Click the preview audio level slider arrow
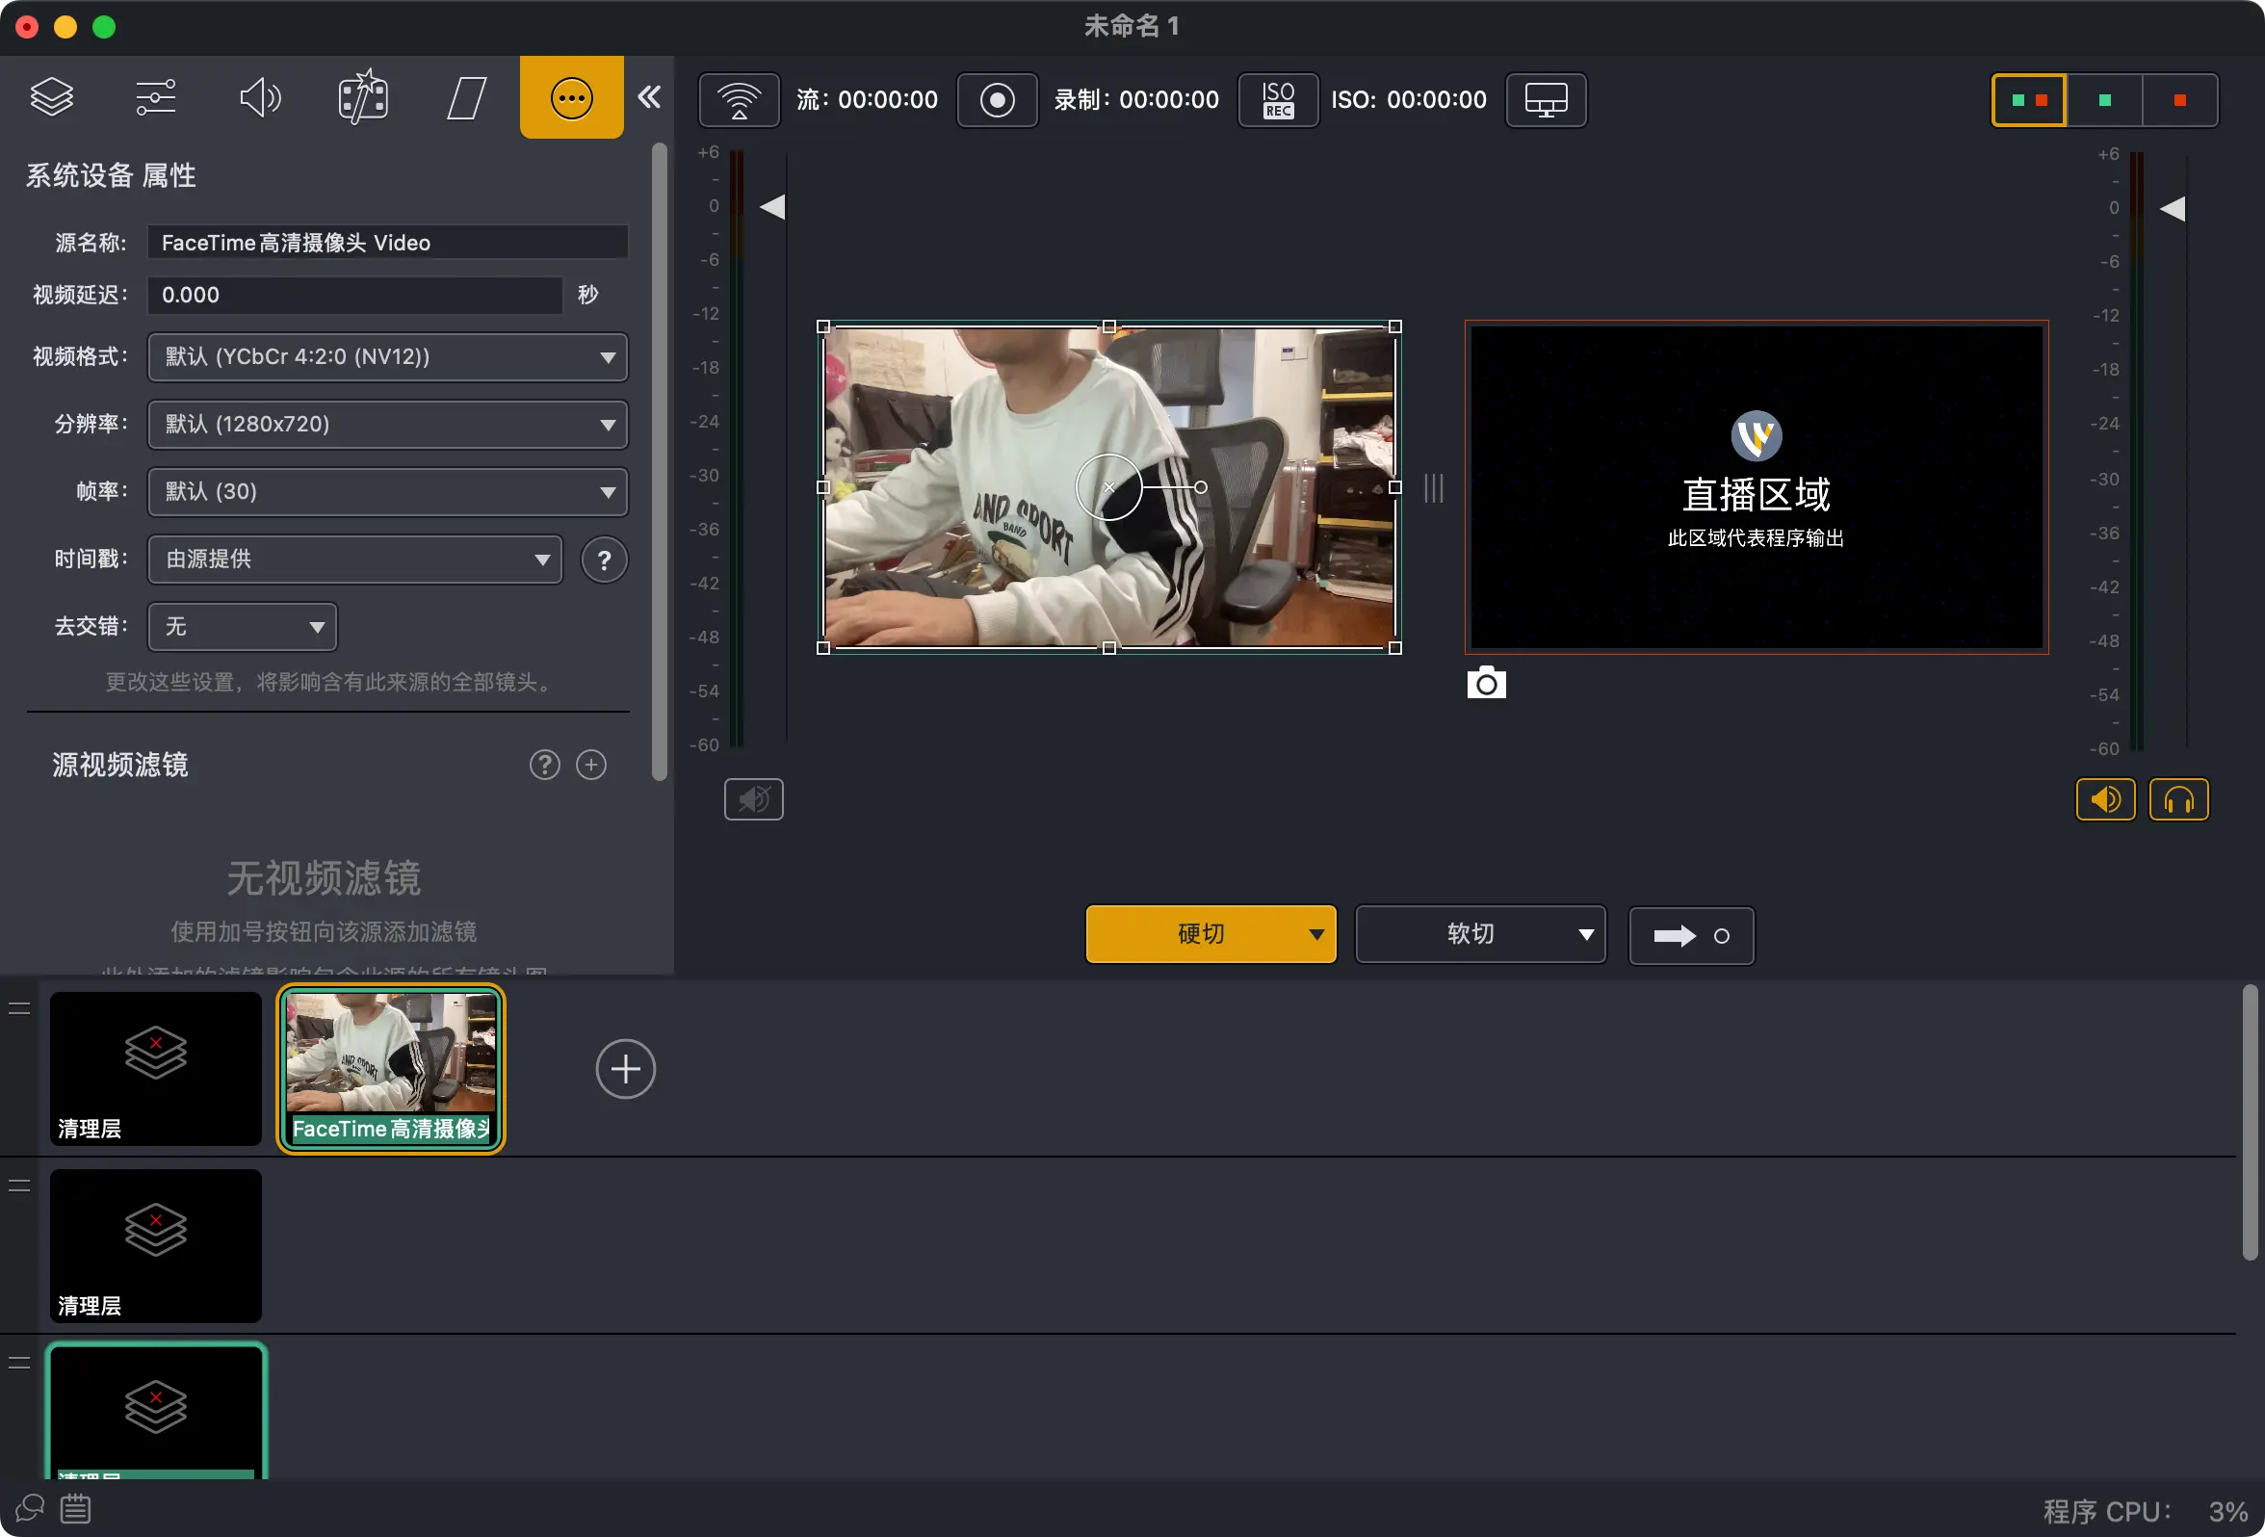 click(x=772, y=207)
